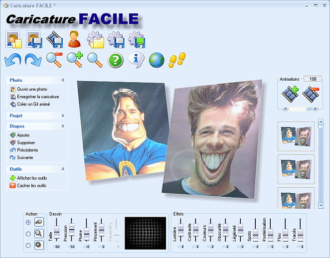
Task: Click the Animations count field showing 108
Action: [313, 79]
